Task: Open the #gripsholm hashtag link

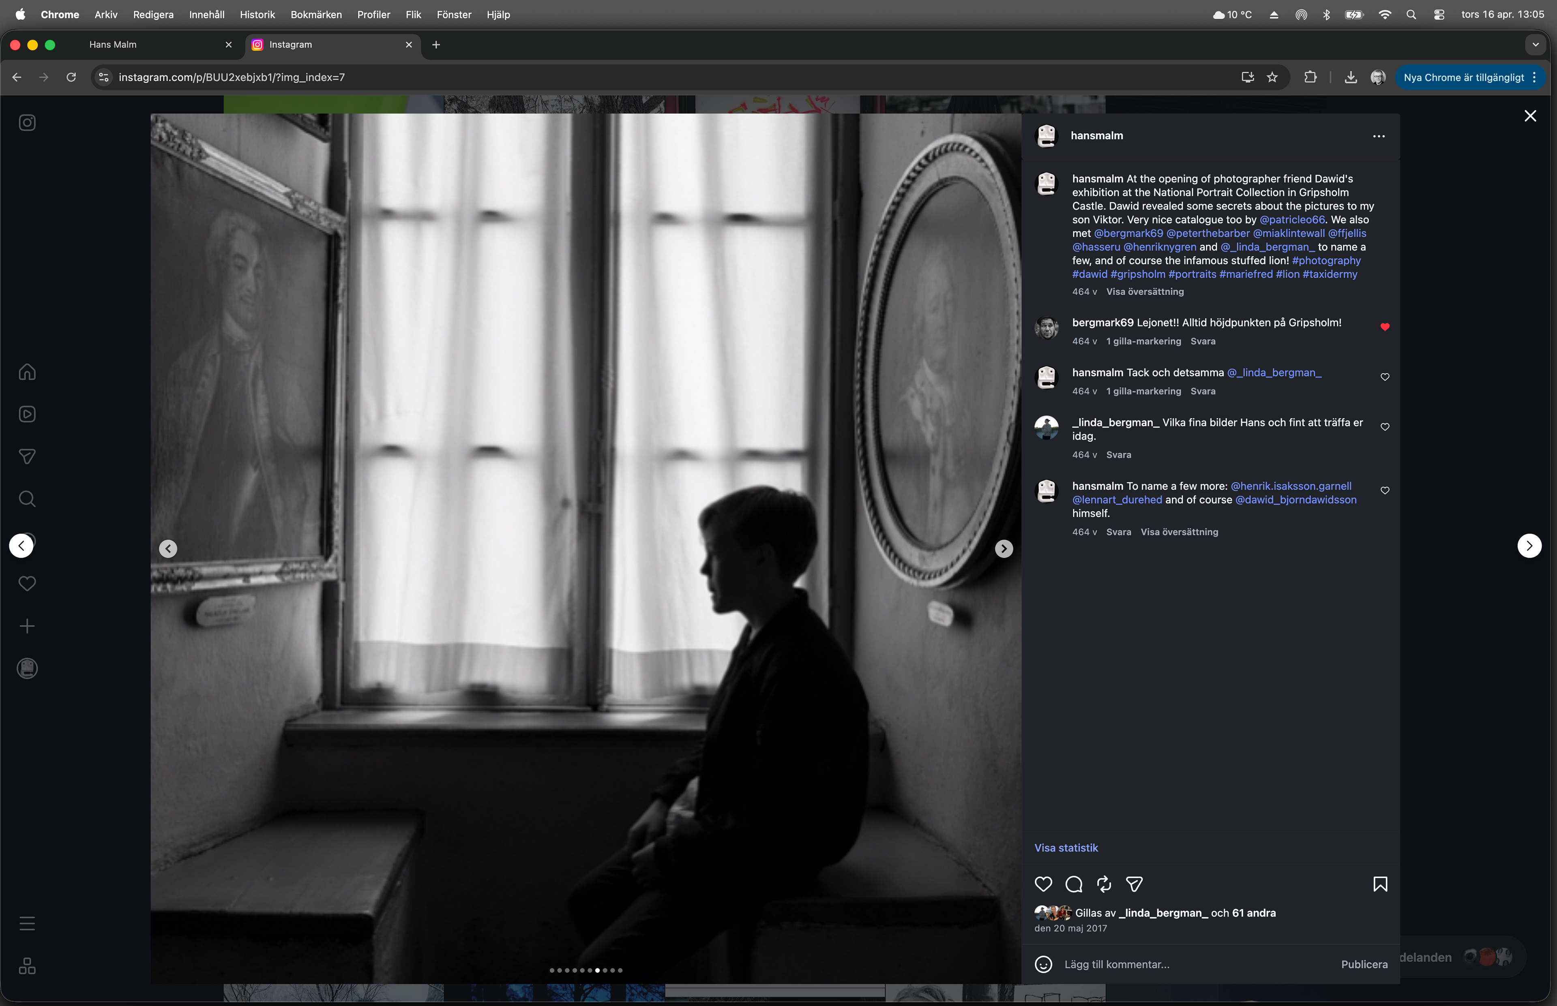Action: [x=1137, y=274]
